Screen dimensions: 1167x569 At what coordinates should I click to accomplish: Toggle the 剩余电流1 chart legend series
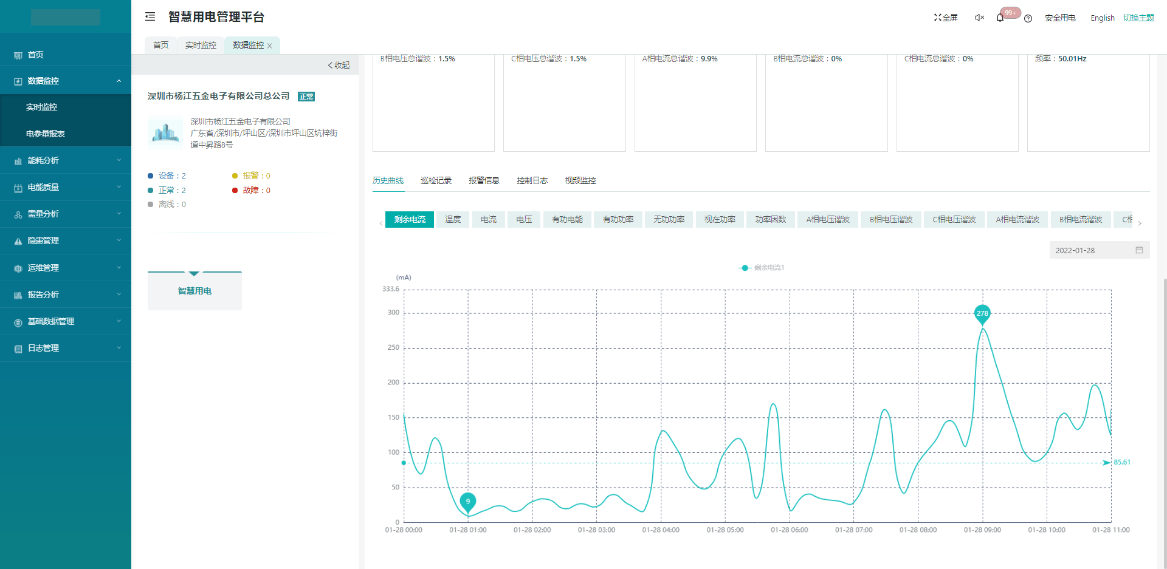(x=762, y=268)
